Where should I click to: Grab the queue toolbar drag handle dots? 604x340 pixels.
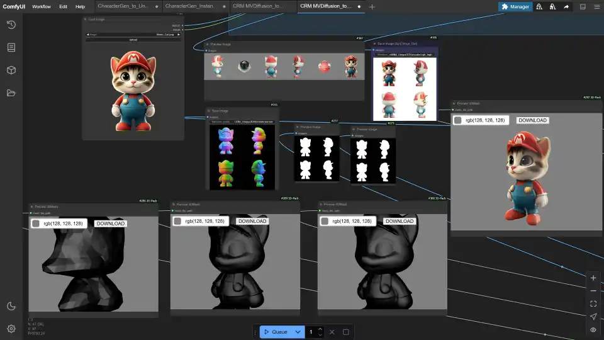255,332
